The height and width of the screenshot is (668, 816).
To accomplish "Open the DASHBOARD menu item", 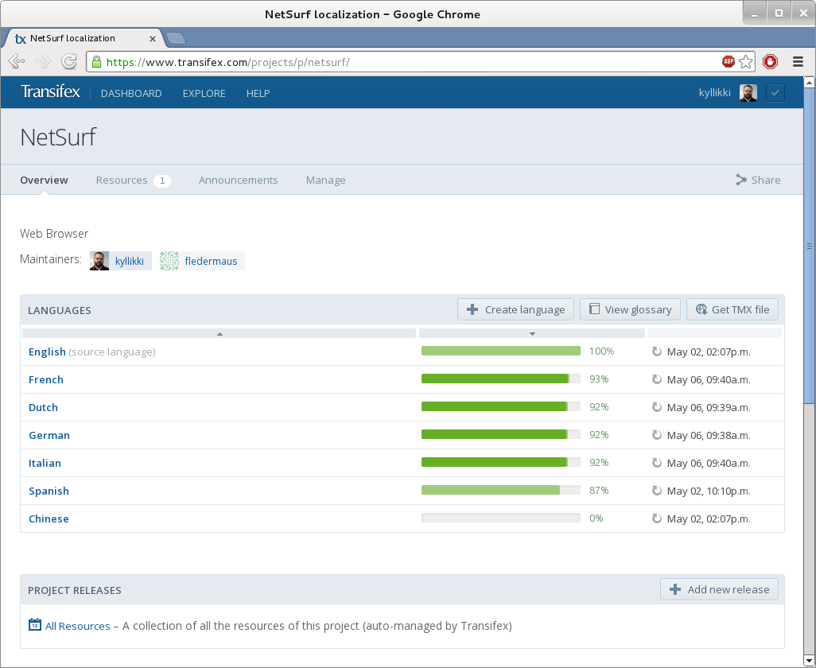I will click(x=131, y=93).
